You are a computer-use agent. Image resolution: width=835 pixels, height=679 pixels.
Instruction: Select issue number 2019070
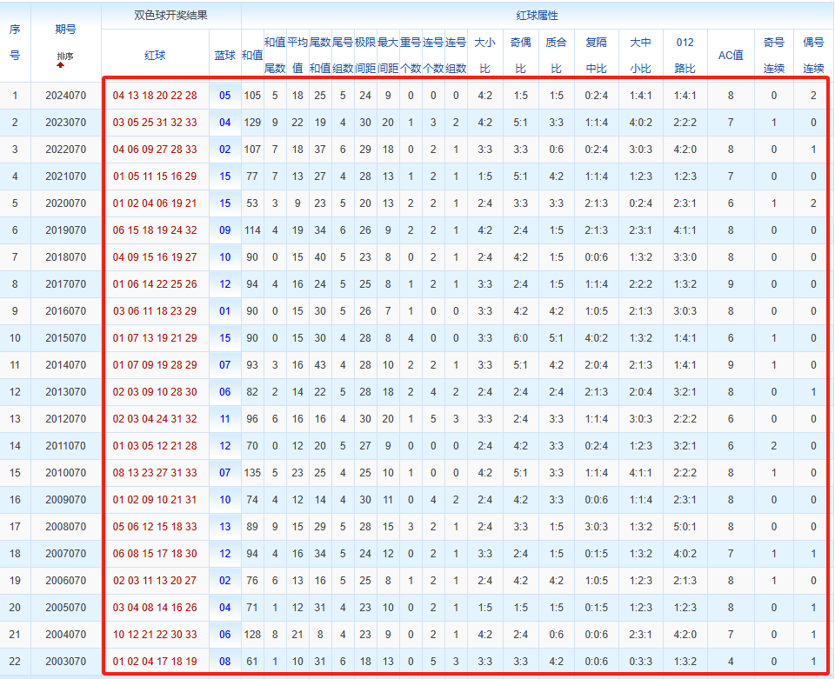[65, 230]
